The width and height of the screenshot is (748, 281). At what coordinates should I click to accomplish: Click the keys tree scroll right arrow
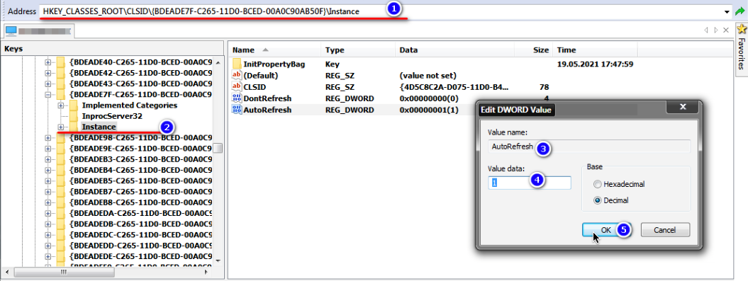(x=206, y=272)
